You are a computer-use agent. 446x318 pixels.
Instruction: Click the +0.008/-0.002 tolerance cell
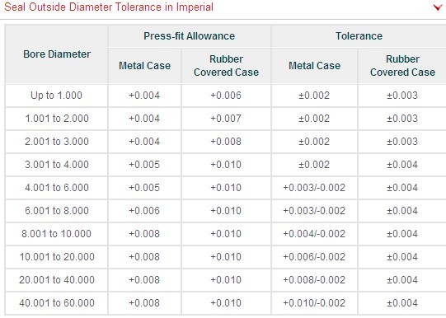[x=314, y=280]
